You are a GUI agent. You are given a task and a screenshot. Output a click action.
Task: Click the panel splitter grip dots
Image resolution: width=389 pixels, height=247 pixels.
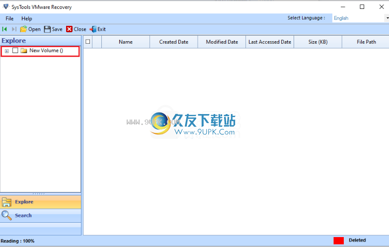pyautogui.click(x=39, y=194)
